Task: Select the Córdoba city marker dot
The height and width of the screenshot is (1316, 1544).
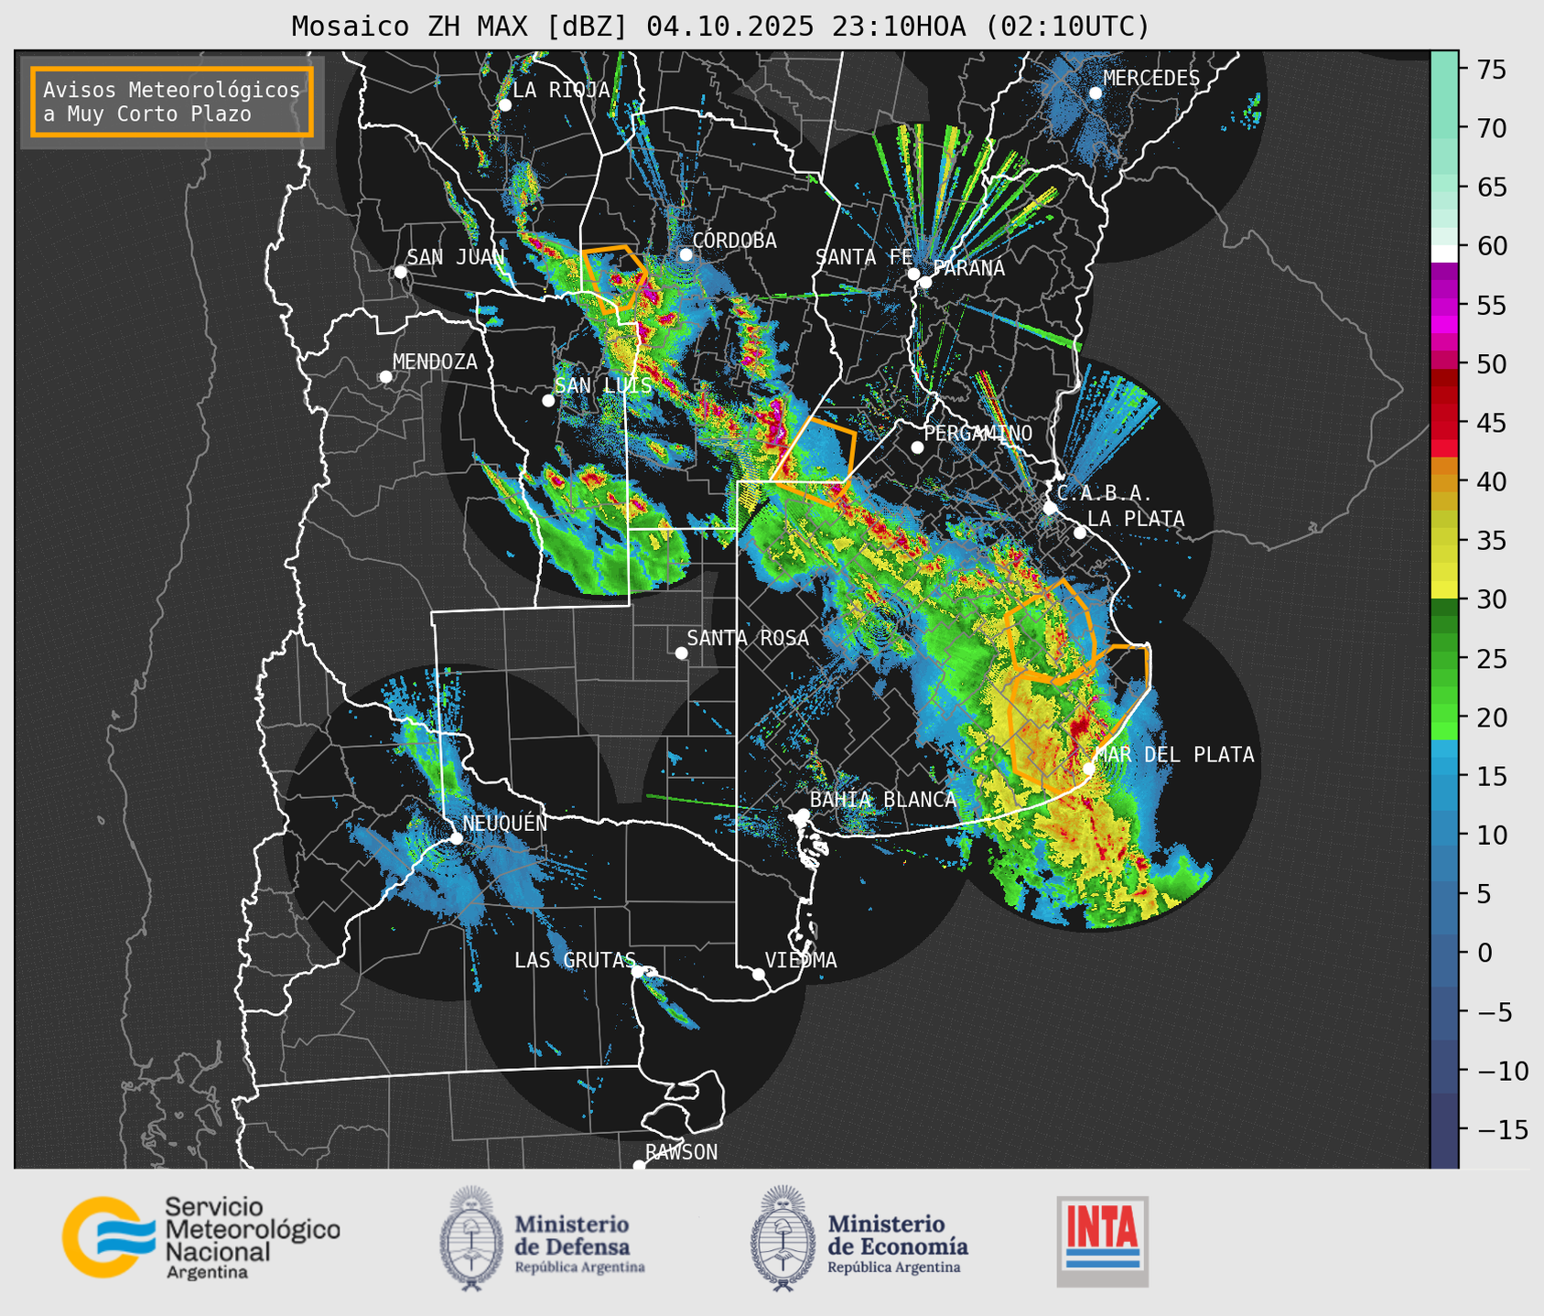Action: pyautogui.click(x=686, y=254)
